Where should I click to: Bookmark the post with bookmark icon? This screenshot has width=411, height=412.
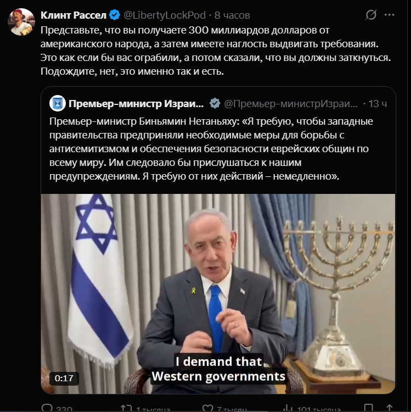(369, 408)
